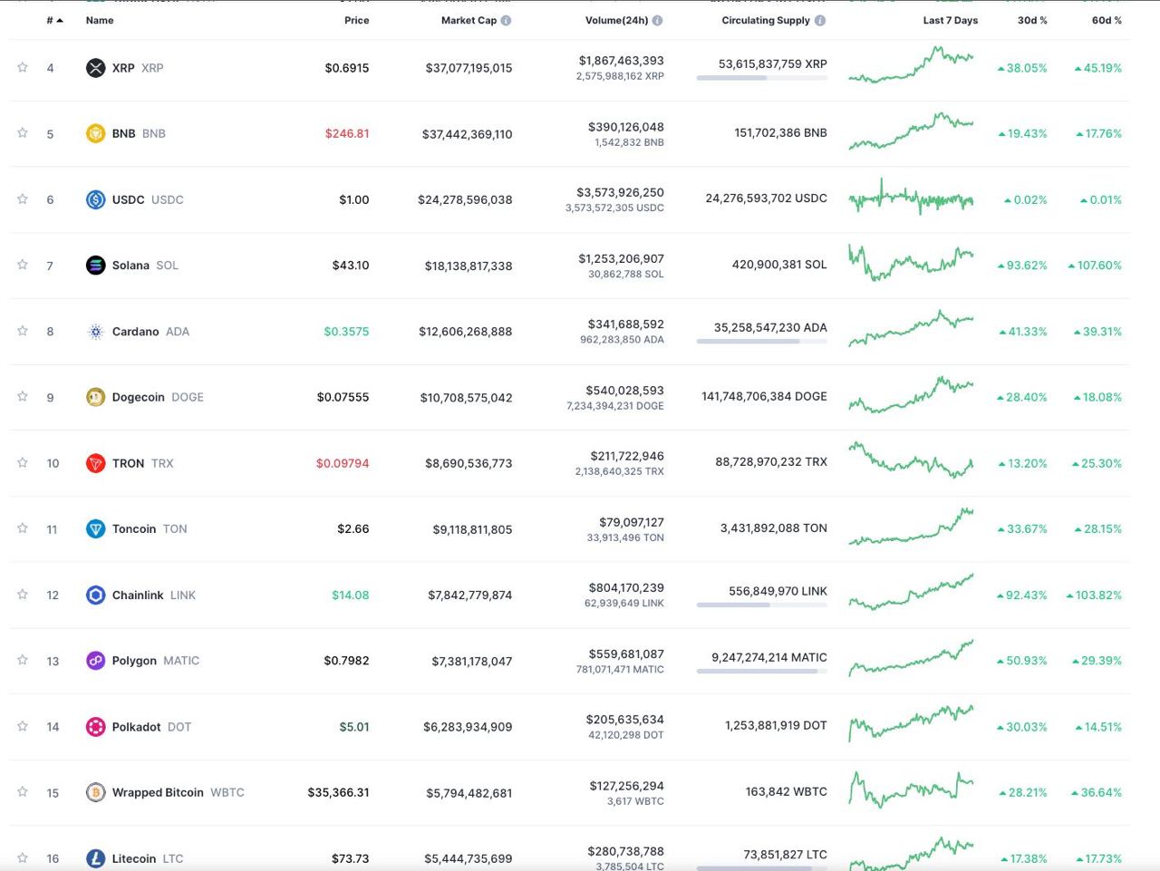Toggle the watchlist star for USDC
The width and height of the screenshot is (1160, 871).
(23, 198)
